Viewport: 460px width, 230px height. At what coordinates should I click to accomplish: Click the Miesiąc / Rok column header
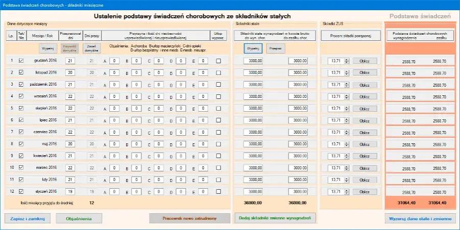tap(42, 36)
